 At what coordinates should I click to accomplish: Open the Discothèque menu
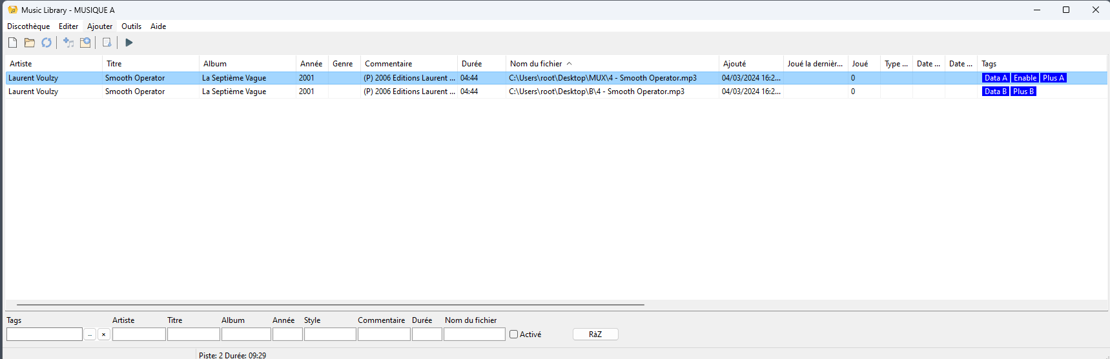click(28, 26)
